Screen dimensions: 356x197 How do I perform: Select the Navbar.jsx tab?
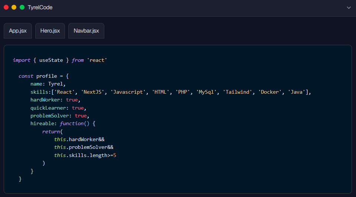(x=86, y=31)
